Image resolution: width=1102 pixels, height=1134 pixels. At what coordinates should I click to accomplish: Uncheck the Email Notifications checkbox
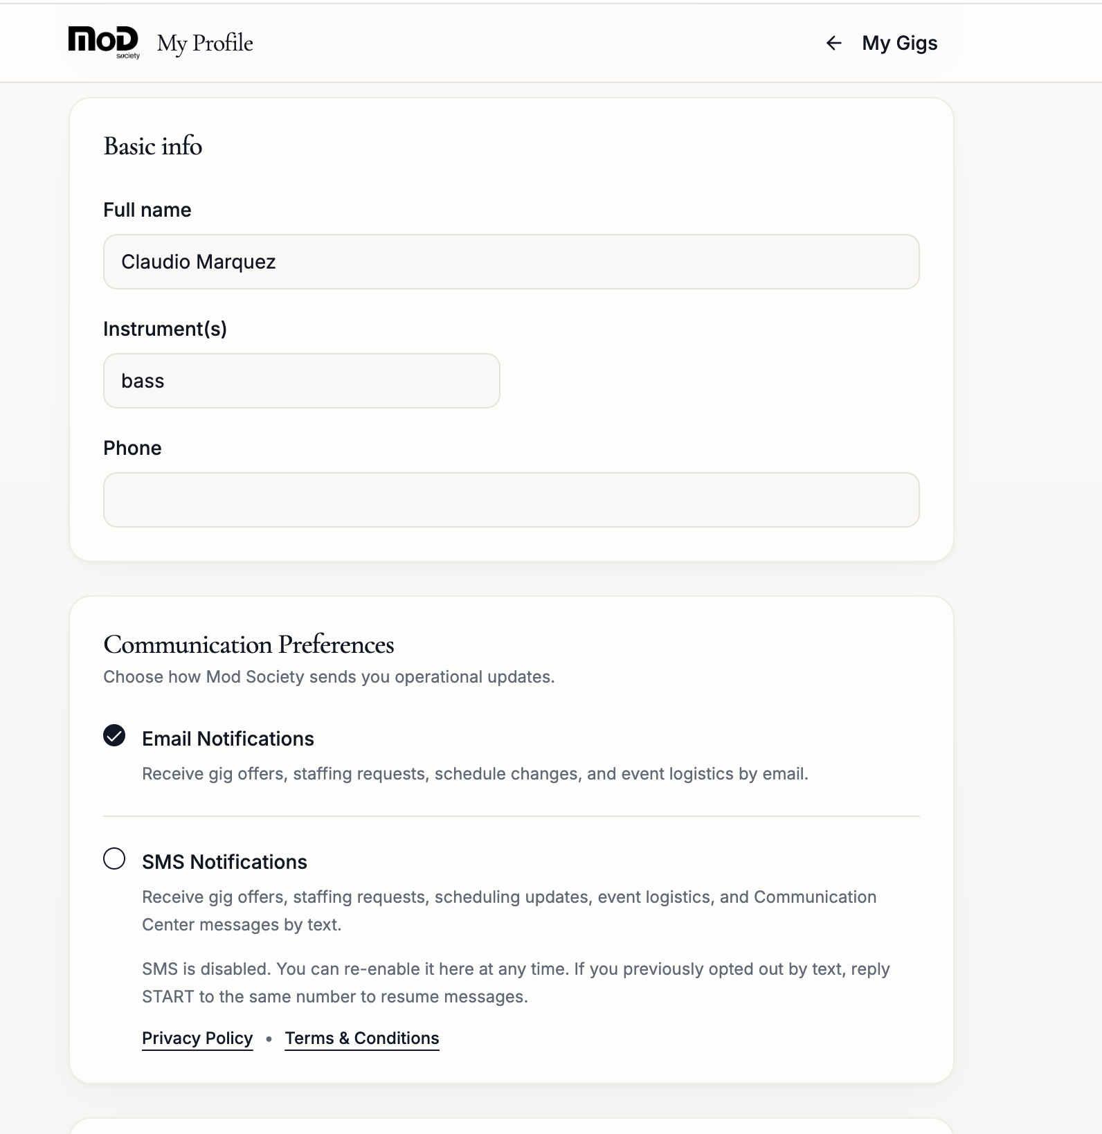(x=114, y=735)
